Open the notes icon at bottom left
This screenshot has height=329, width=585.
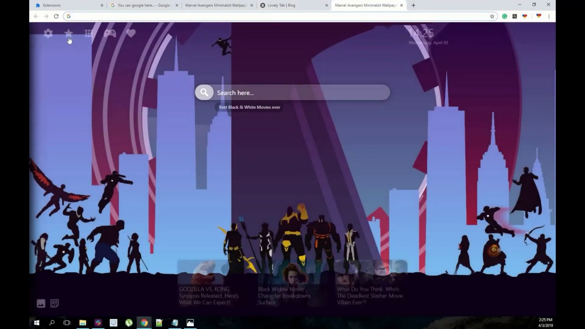54,303
